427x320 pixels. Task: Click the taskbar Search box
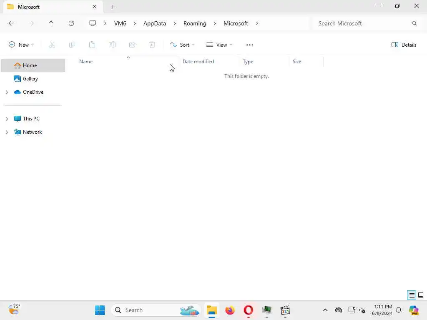(156, 310)
